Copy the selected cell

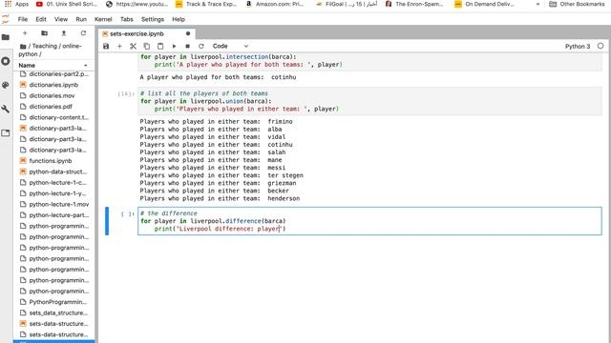pyautogui.click(x=146, y=46)
